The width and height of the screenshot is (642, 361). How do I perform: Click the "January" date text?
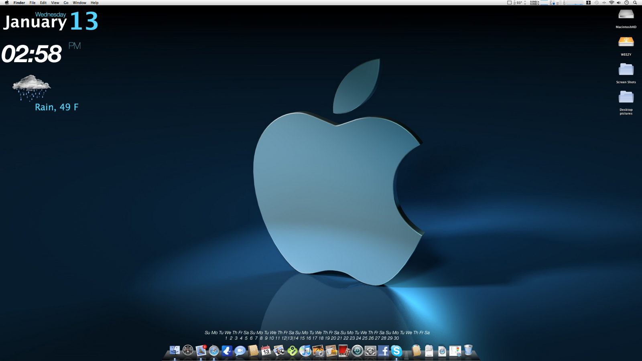(35, 22)
